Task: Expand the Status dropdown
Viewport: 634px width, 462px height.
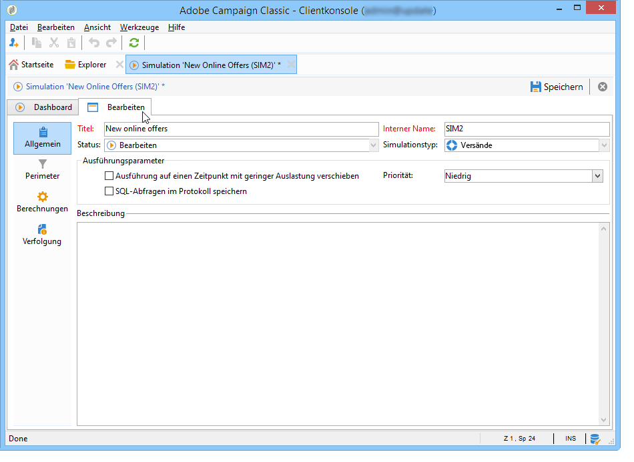Action: [x=374, y=145]
